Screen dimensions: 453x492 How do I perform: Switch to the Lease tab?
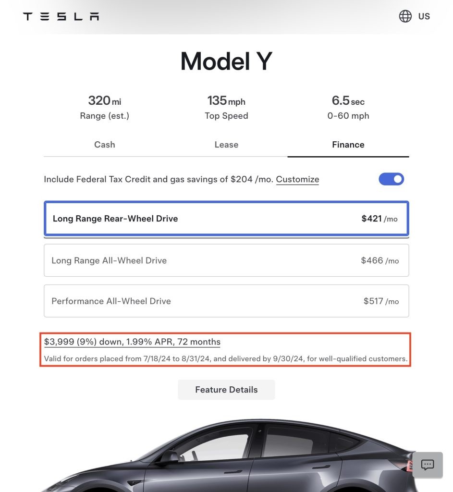226,145
